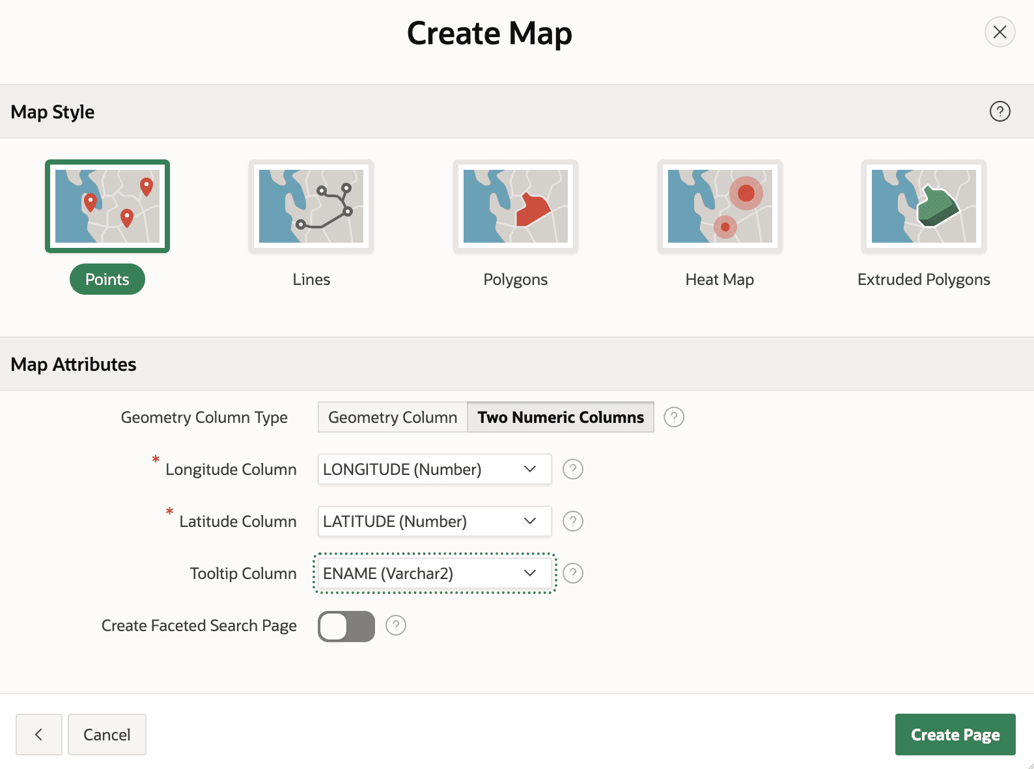Select Two Numeric Columns option
This screenshot has height=769, width=1034.
click(561, 417)
